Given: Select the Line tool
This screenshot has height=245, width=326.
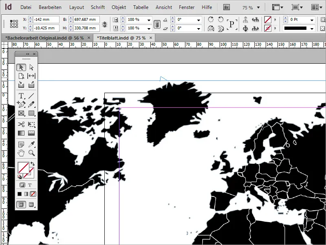Looking at the screenshot, I should point(31,96).
